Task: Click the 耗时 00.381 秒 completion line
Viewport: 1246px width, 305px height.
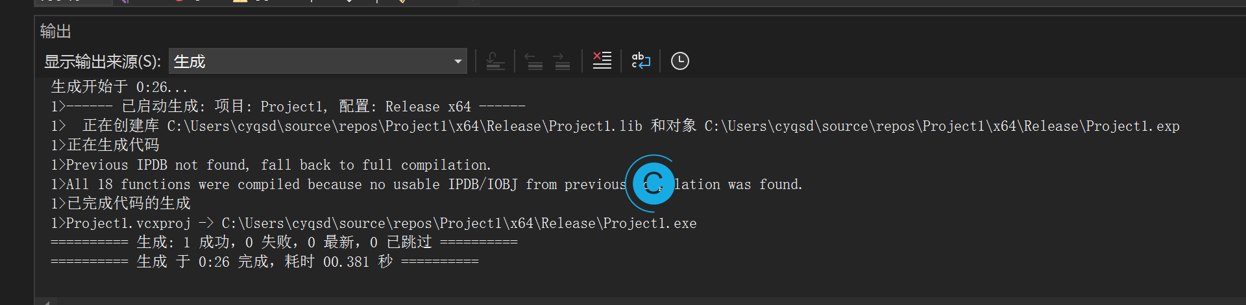Action: (265, 262)
